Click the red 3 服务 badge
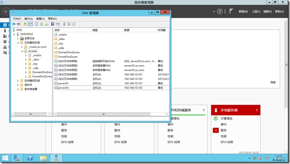 click(x=216, y=130)
